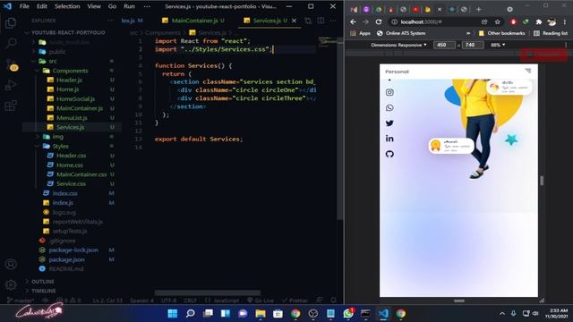This screenshot has height=322, width=573.
Task: Open the Edit menu
Action: (x=42, y=6)
